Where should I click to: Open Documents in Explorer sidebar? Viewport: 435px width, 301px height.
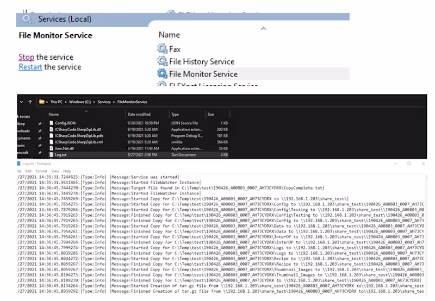tap(24, 139)
